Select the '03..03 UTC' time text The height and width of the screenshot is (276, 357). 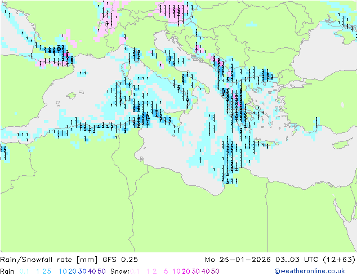pos(297,260)
